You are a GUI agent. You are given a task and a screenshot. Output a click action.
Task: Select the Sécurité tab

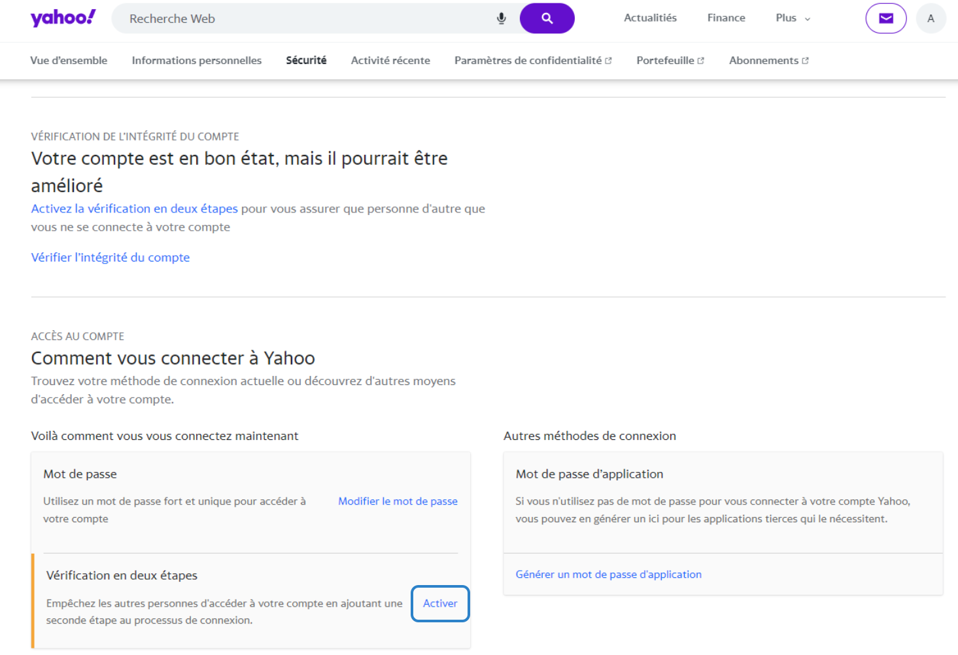tap(306, 60)
